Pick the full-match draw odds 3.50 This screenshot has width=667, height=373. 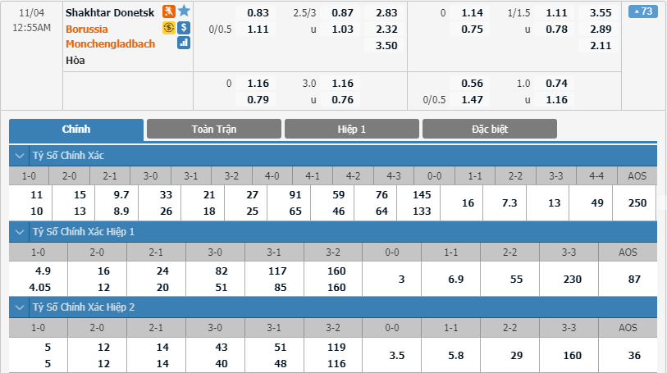386,45
